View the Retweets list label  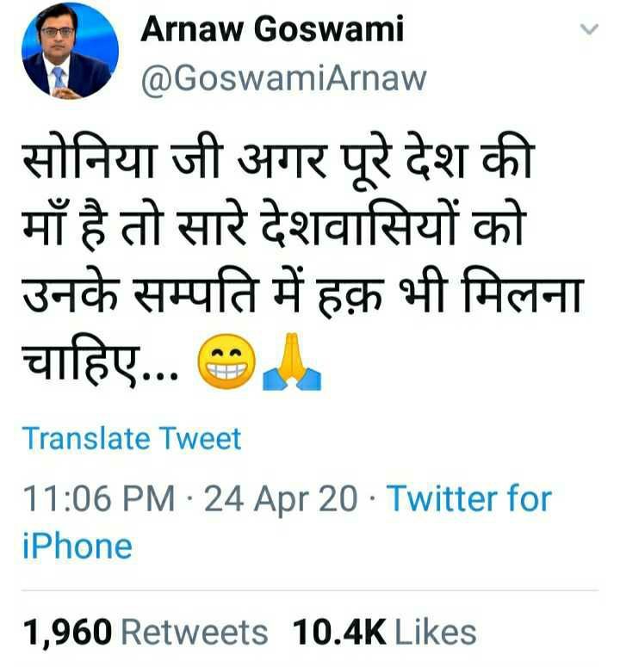point(195,632)
